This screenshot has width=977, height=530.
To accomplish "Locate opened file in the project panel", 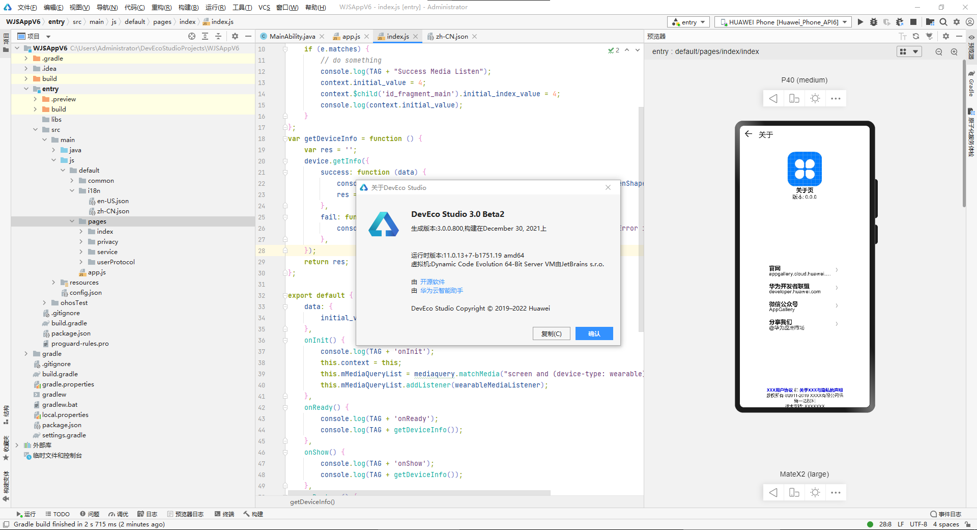I will (x=192, y=36).
